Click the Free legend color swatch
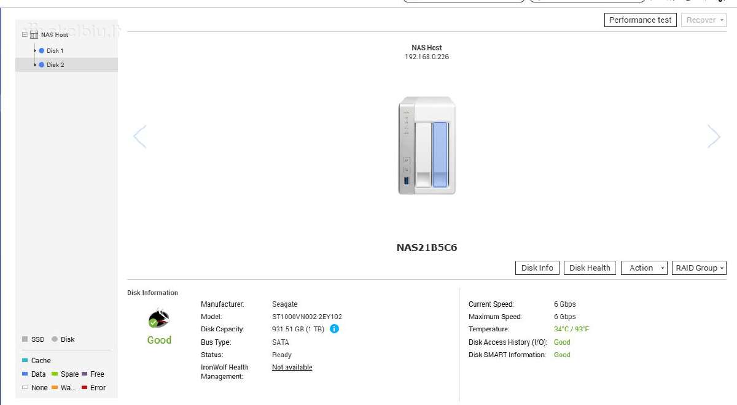Viewport: 737px width, 405px height. [x=84, y=374]
